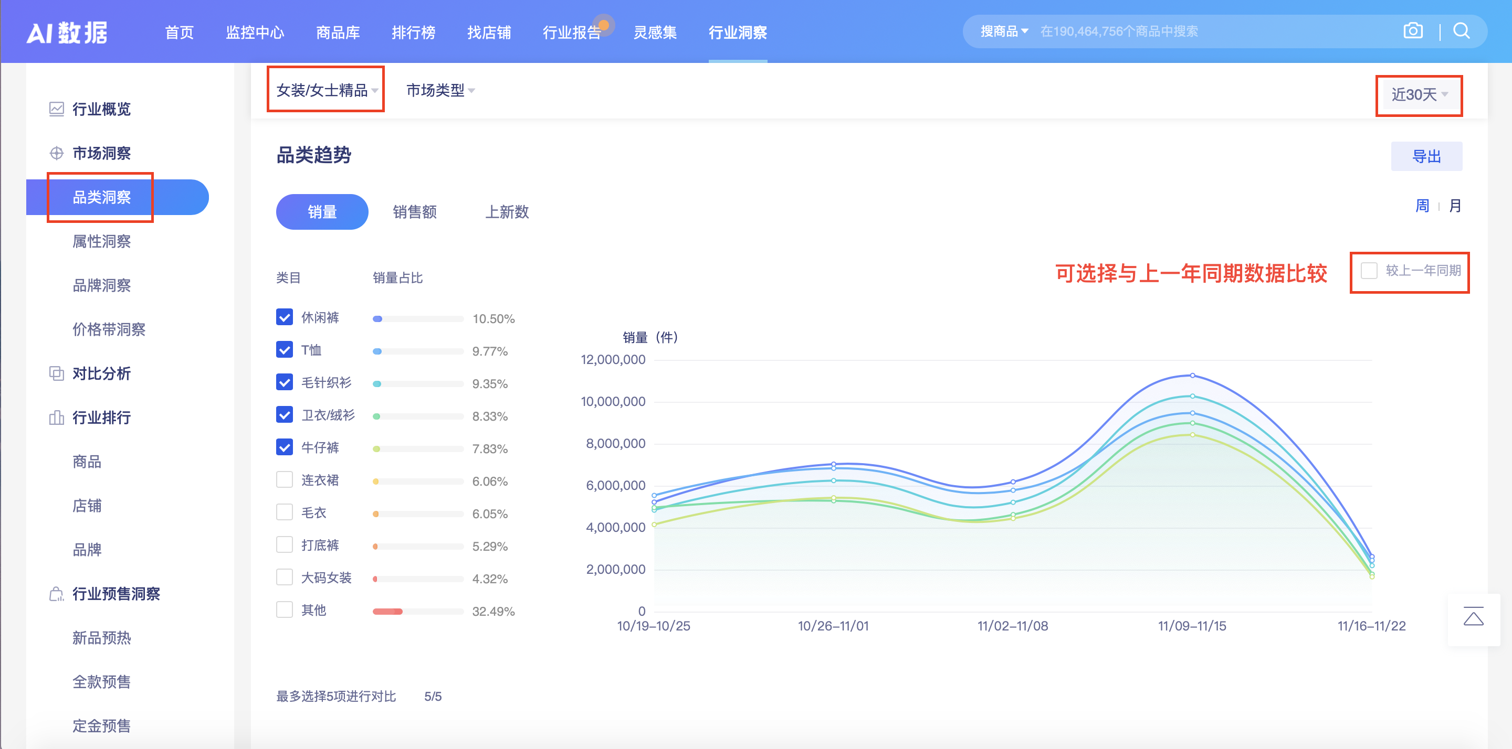Image resolution: width=1512 pixels, height=749 pixels.
Task: Open 行业排行 using its bar-chart icon
Action: tap(56, 418)
